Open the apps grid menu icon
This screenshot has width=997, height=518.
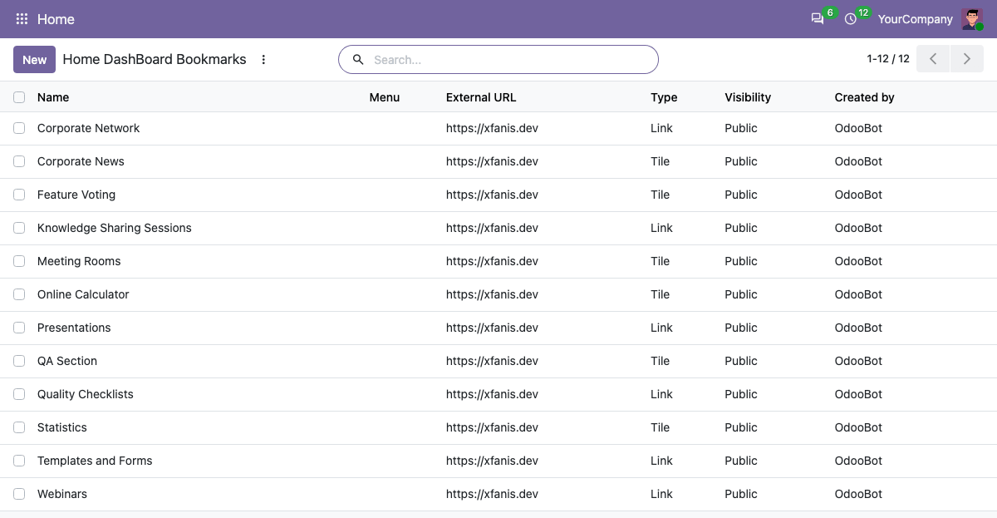click(22, 19)
